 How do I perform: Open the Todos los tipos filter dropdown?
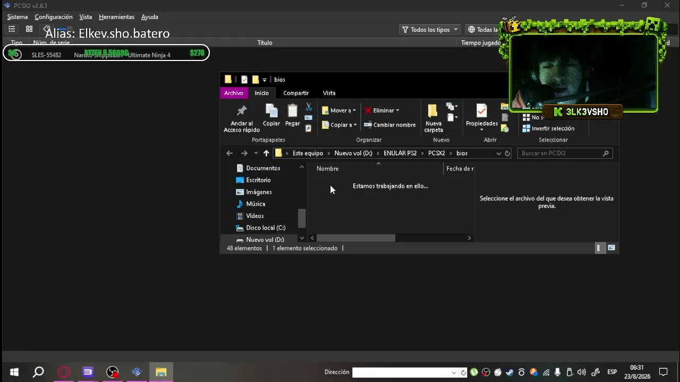pyautogui.click(x=430, y=30)
